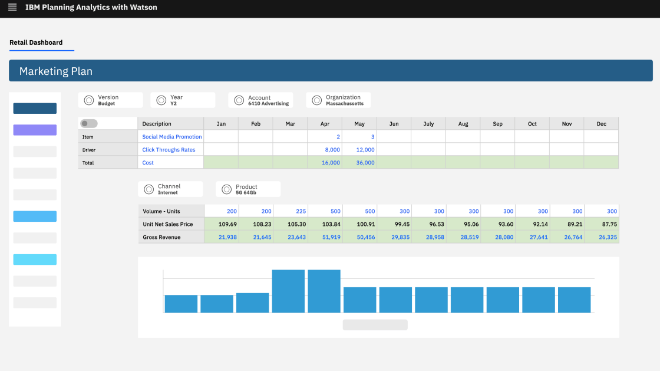The height and width of the screenshot is (371, 660).
Task: Click the Account selector circle icon
Action: pyautogui.click(x=239, y=100)
